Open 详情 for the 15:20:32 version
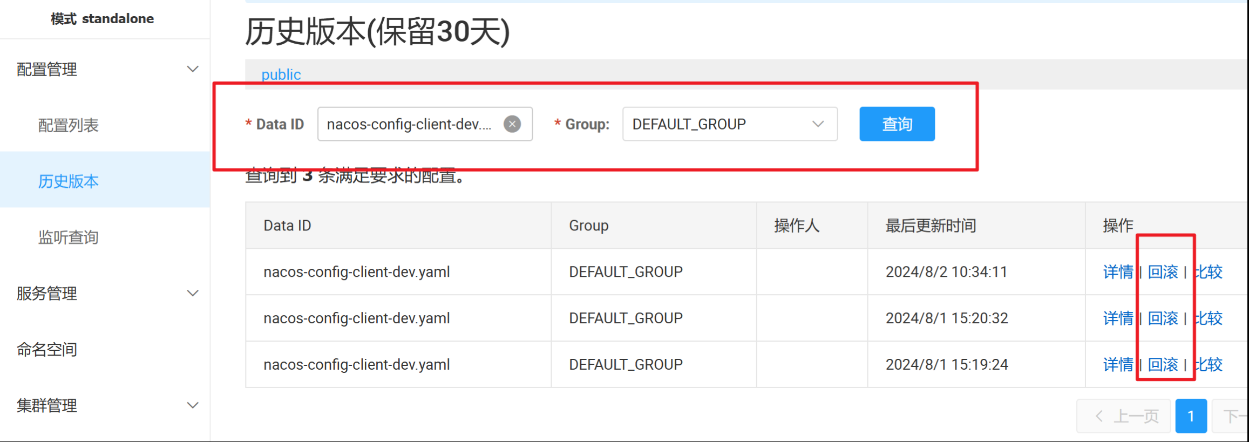Screen dimensions: 1249x442 1118,318
